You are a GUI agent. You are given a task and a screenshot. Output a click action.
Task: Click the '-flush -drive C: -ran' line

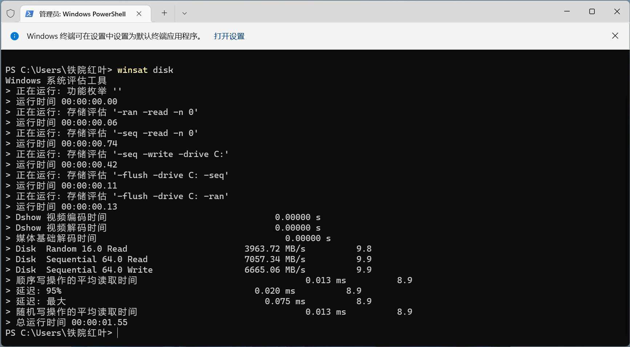point(117,196)
